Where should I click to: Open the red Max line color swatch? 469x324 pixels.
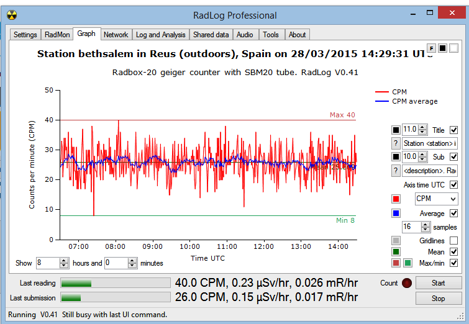tap(396, 263)
